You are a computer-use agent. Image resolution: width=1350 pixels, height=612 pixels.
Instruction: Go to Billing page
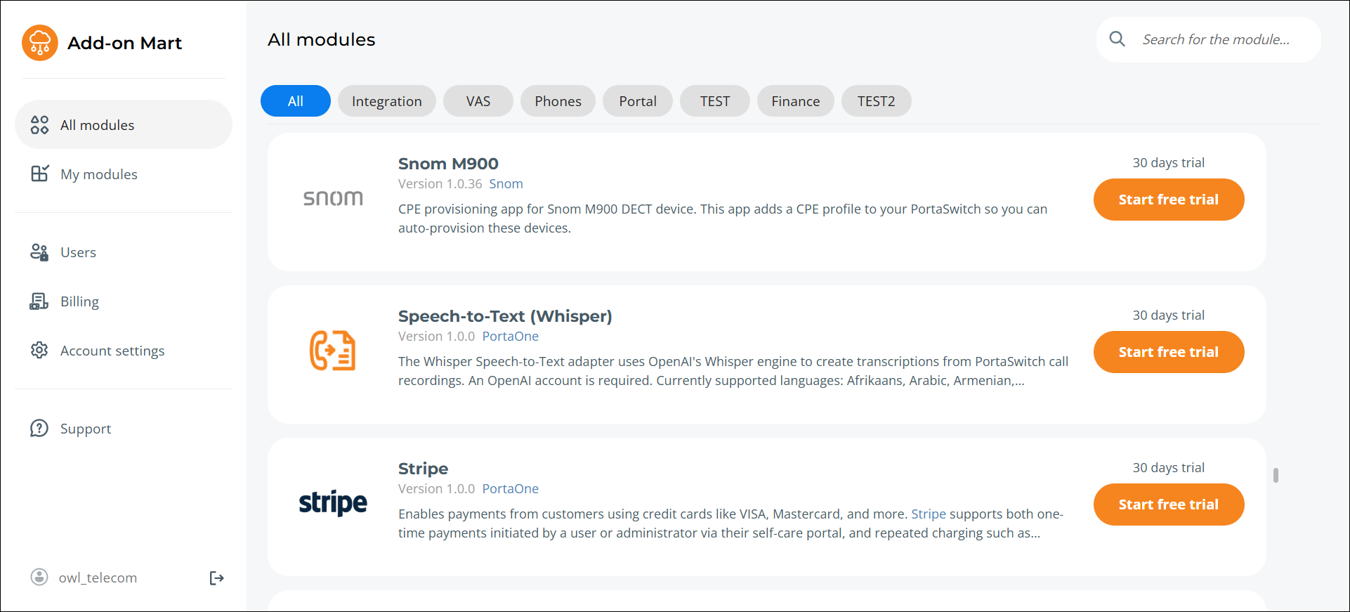(x=124, y=301)
